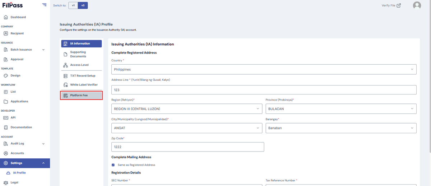Uncheck Same as Registered Address checkbox
This screenshot has width=431, height=186.
pyautogui.click(x=113, y=165)
